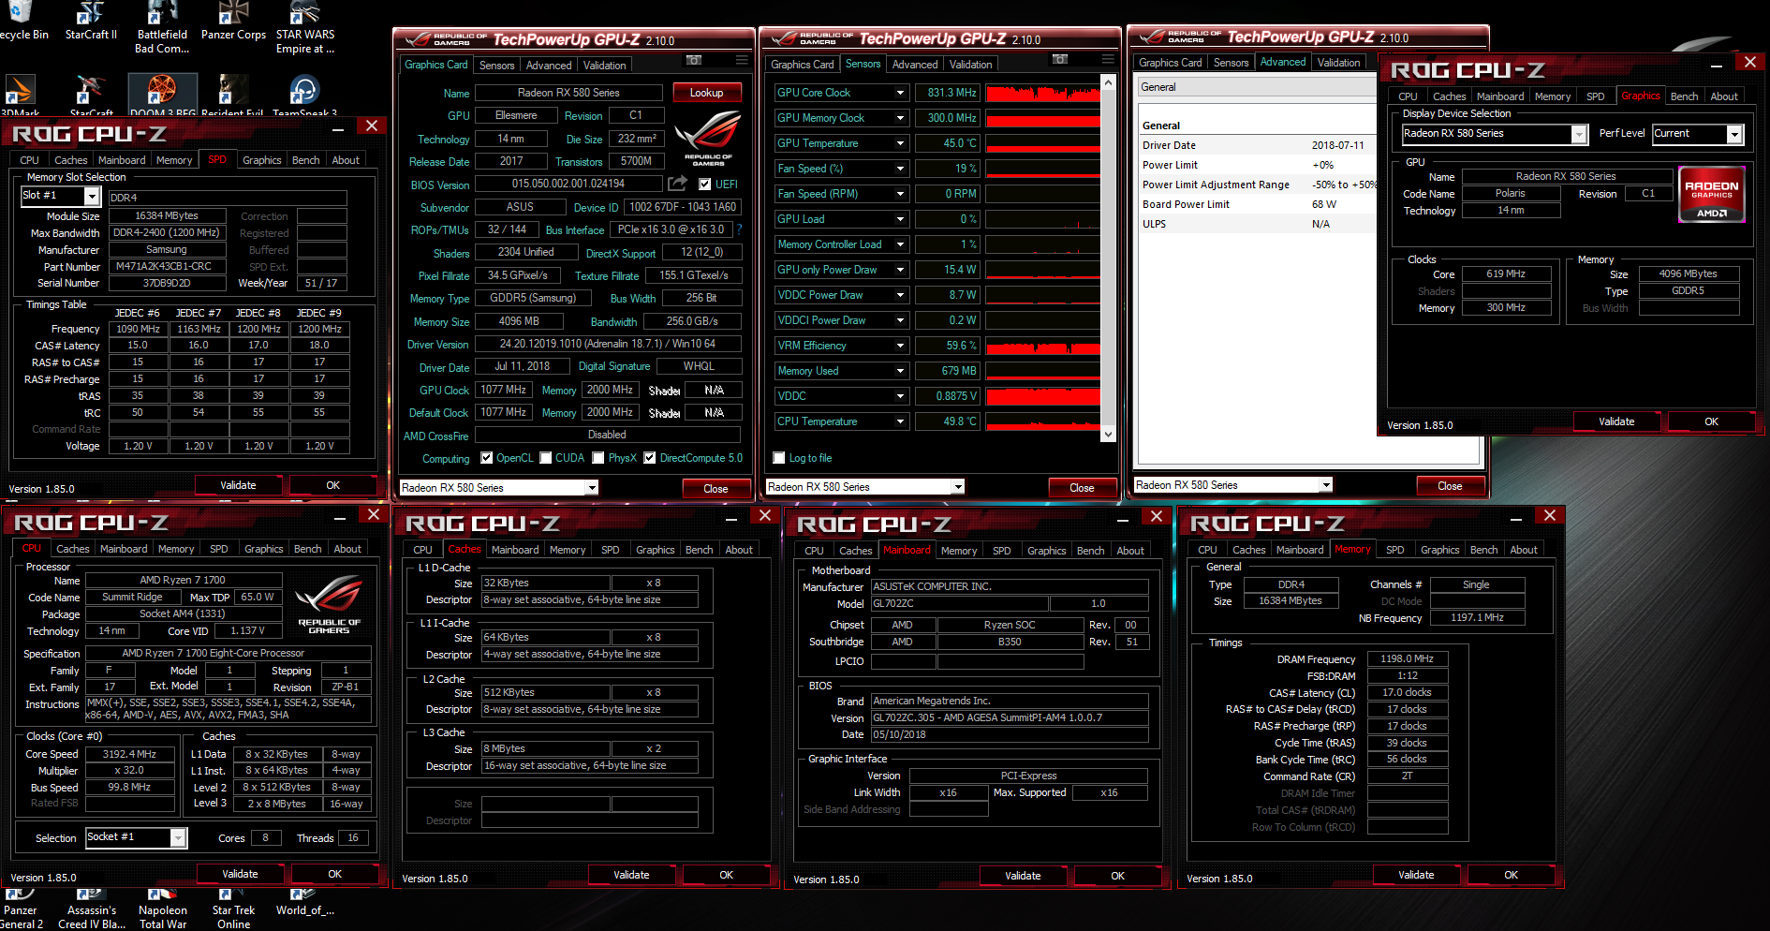1770x931 pixels.
Task: Open the Display Device Selection dropdown
Action: pos(1579,134)
